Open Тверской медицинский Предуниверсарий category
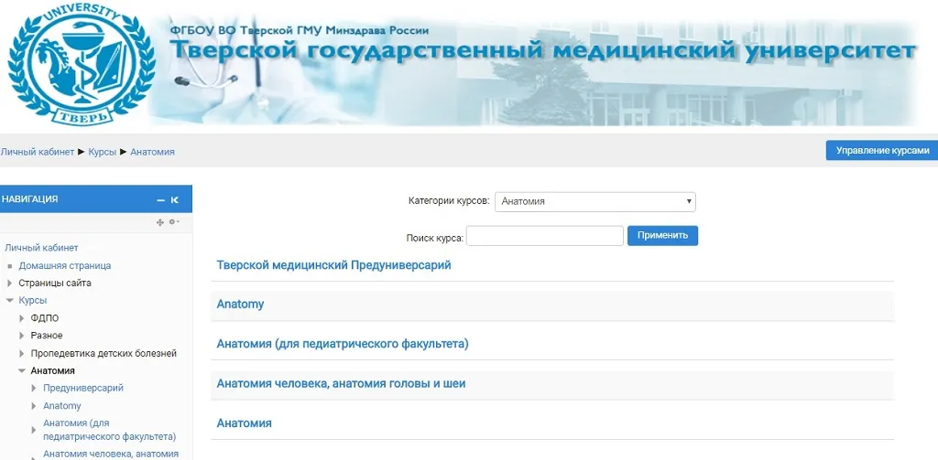The height and width of the screenshot is (460, 938). (333, 265)
